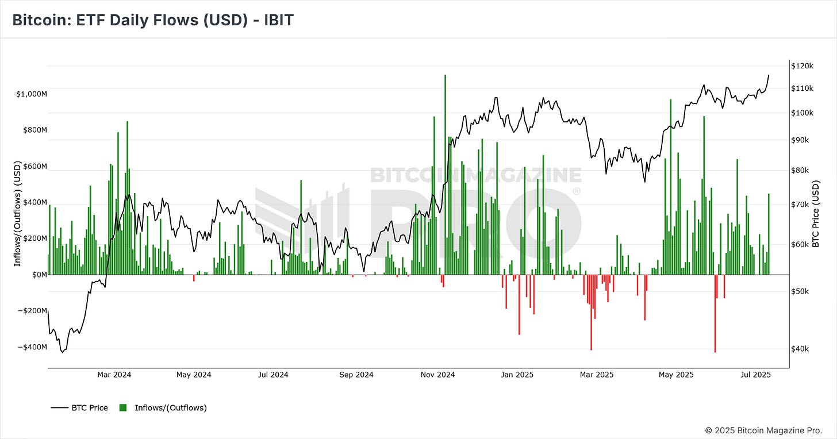Screen dimensions: 837x439
Task: Click the last green inflow bar in Jul 2025
Action: pyautogui.click(x=769, y=234)
